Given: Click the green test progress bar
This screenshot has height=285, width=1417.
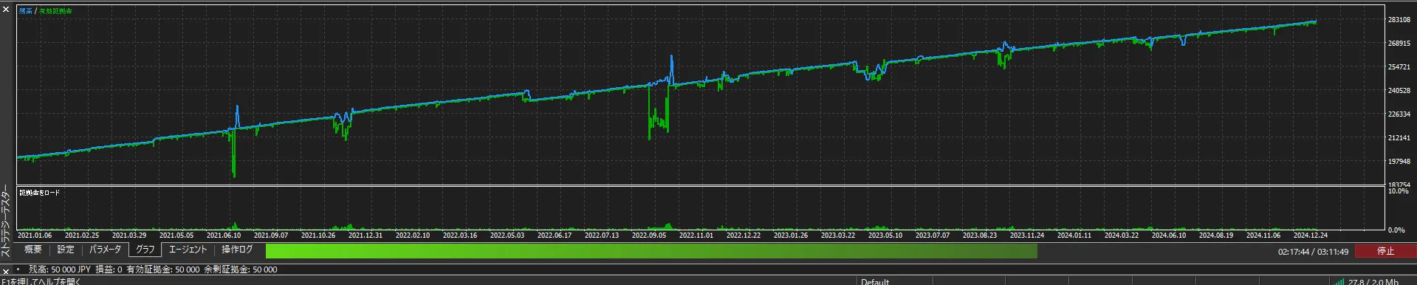Looking at the screenshot, I should (651, 251).
